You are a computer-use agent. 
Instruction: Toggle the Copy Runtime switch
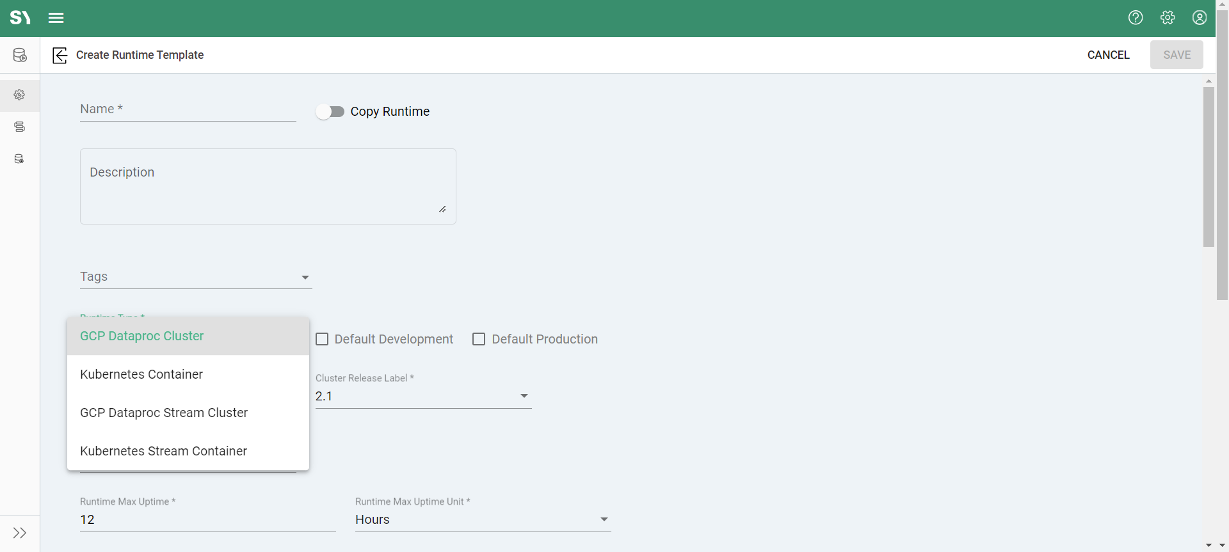click(330, 112)
